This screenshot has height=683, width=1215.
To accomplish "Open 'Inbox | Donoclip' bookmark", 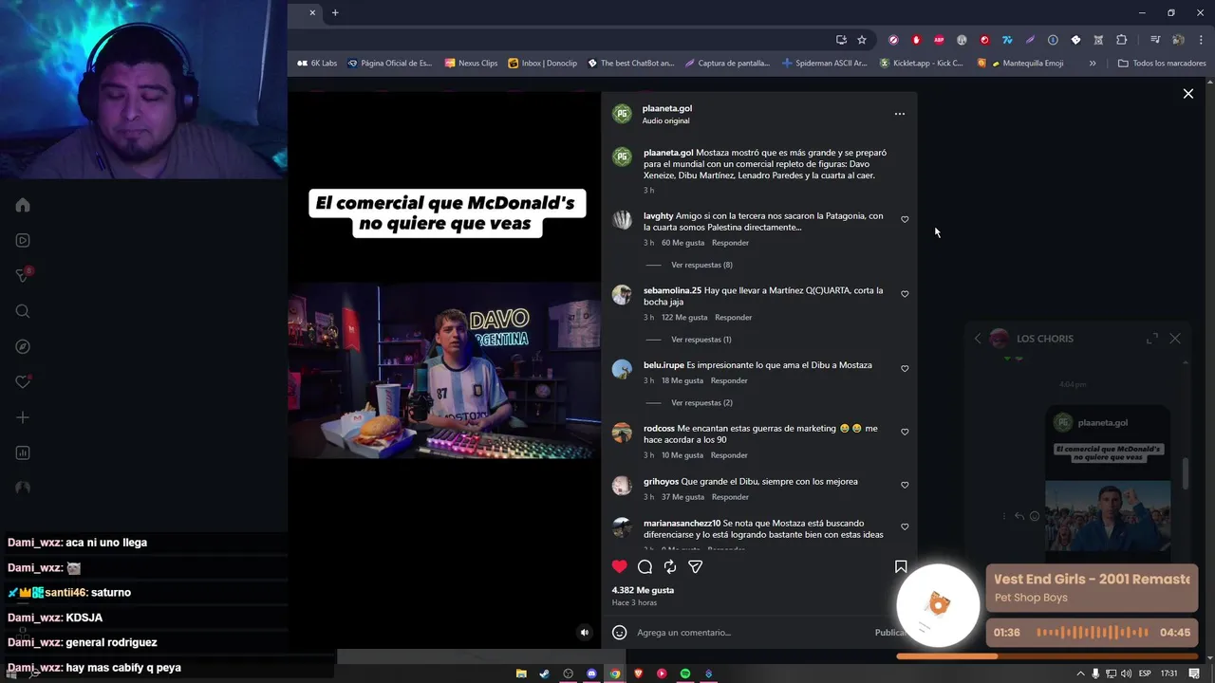I will point(542,64).
